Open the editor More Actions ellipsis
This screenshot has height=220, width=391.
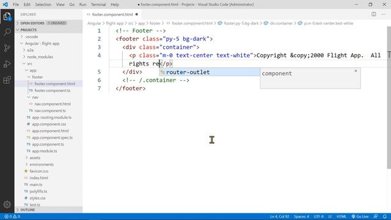383,14
